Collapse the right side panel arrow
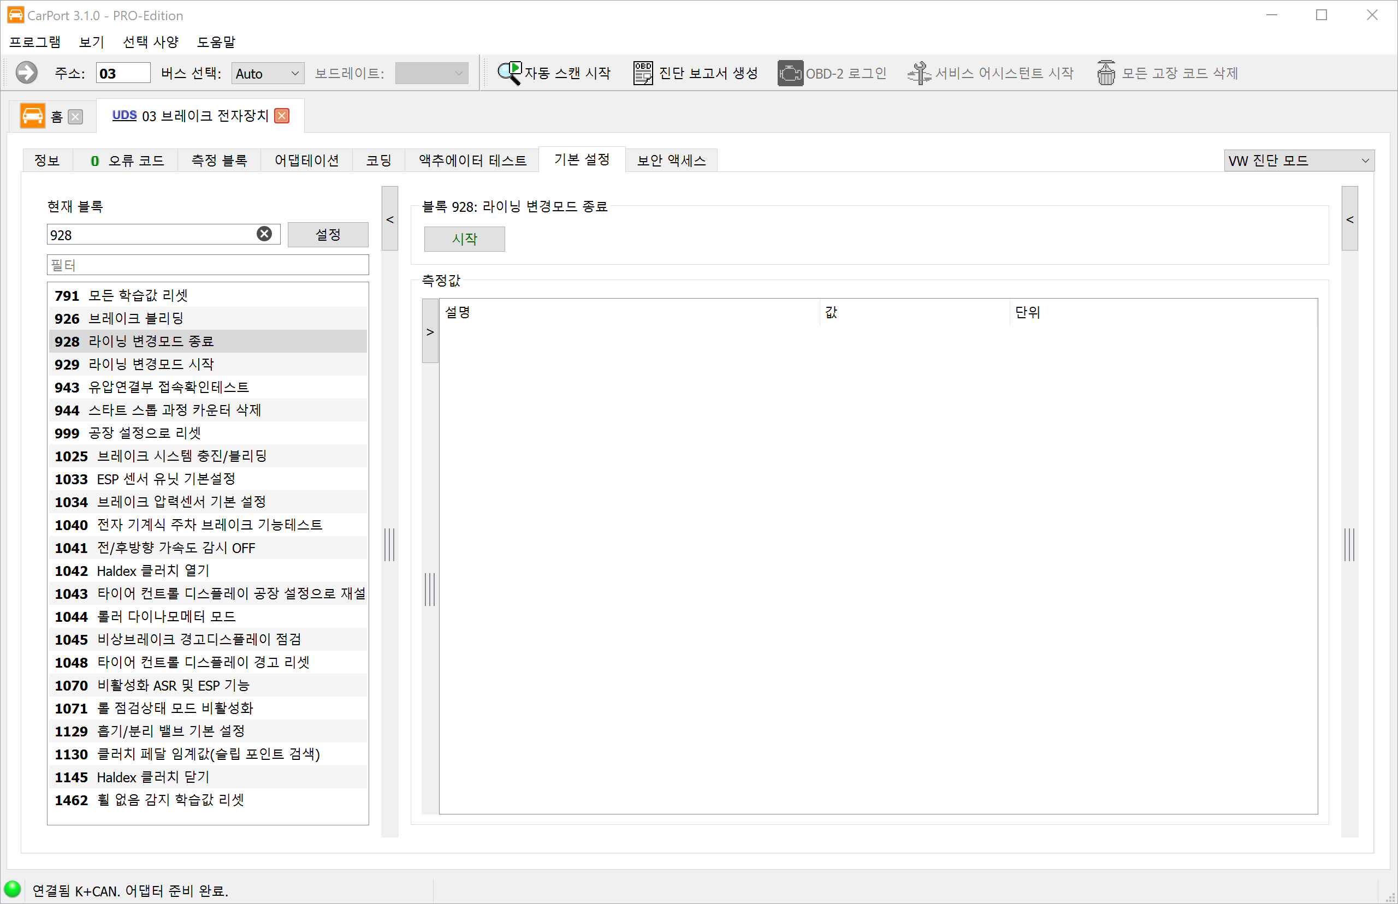This screenshot has height=904, width=1398. [1349, 219]
